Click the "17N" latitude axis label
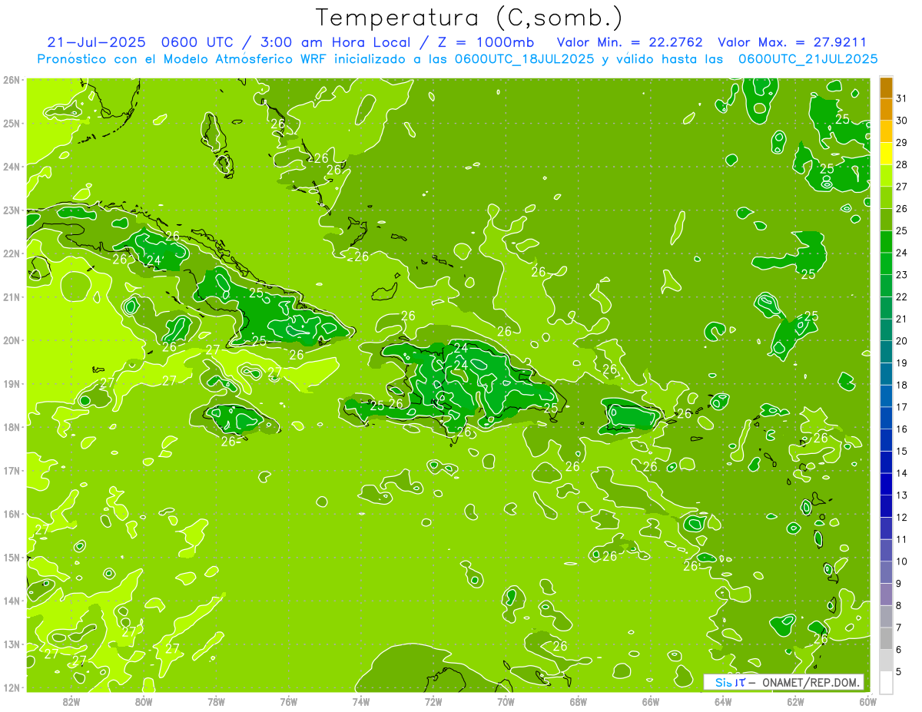Viewport: 922px width, 712px height. (12, 470)
